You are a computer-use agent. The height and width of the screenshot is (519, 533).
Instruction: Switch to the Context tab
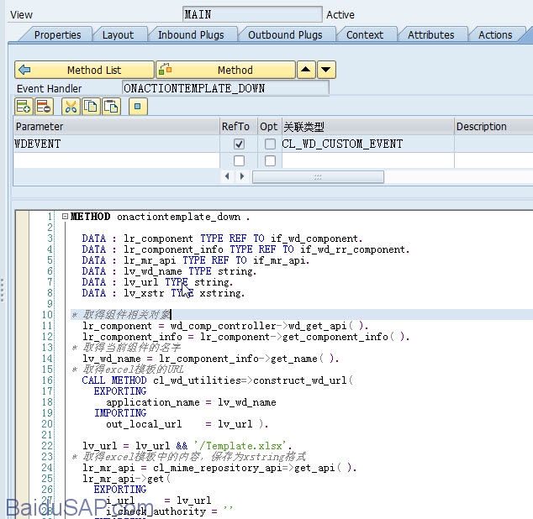click(364, 34)
